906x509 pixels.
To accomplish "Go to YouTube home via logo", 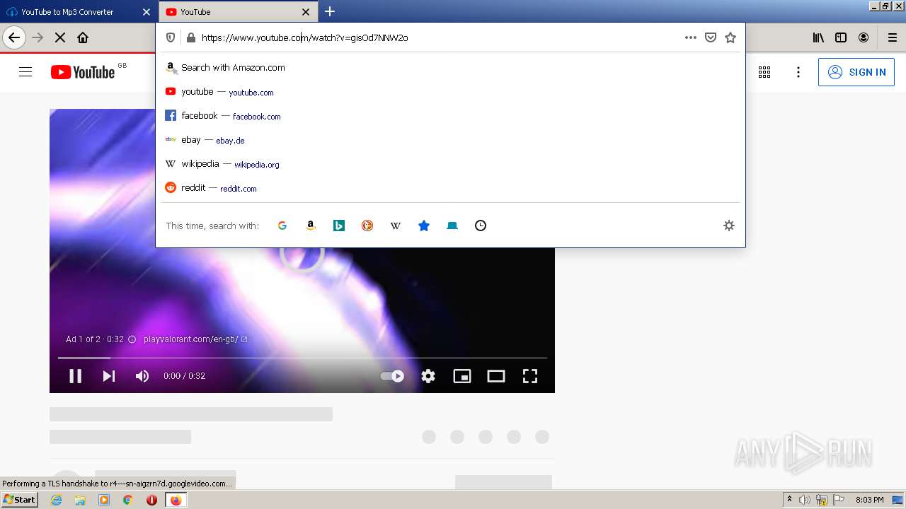I will click(83, 72).
